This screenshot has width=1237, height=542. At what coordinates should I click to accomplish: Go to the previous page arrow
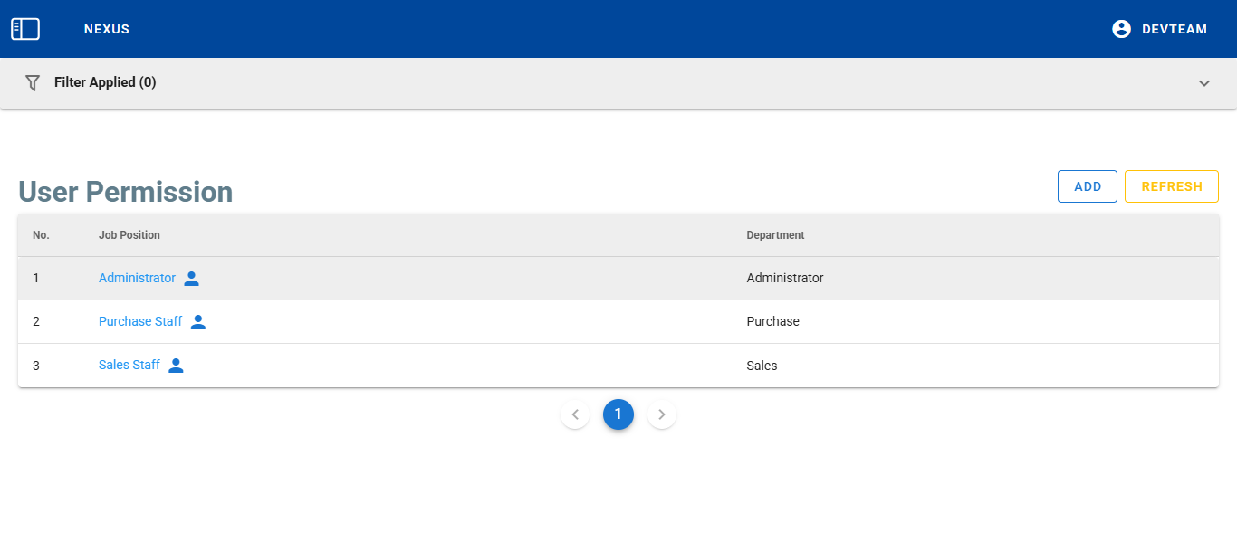coord(575,414)
